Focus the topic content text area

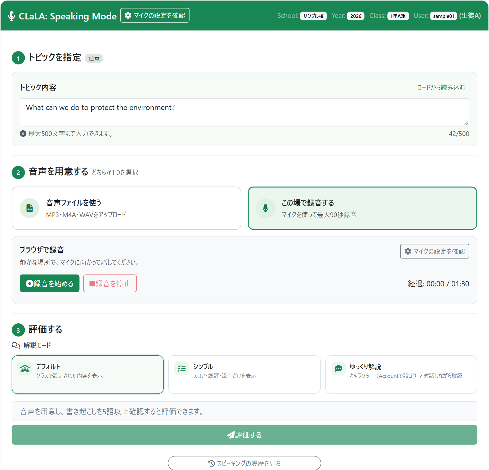[x=244, y=112]
